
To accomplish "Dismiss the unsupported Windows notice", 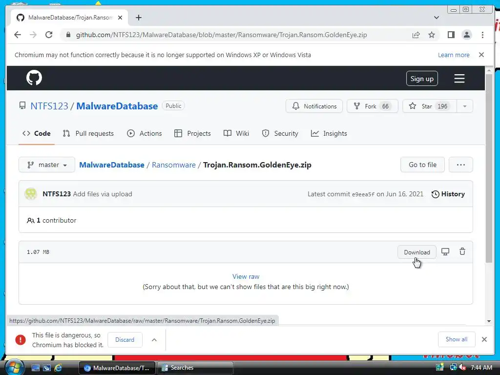I will (481, 55).
